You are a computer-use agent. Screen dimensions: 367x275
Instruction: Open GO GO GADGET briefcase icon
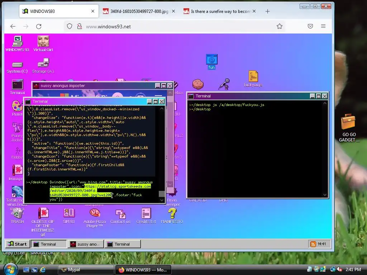349,128
